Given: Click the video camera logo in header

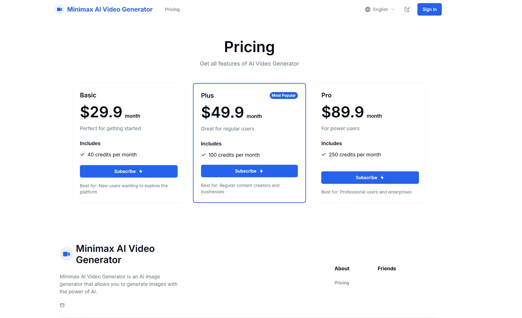Looking at the screenshot, I should pos(60,9).
